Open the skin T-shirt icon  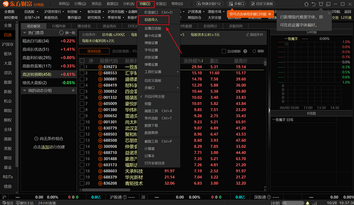point(321,4)
